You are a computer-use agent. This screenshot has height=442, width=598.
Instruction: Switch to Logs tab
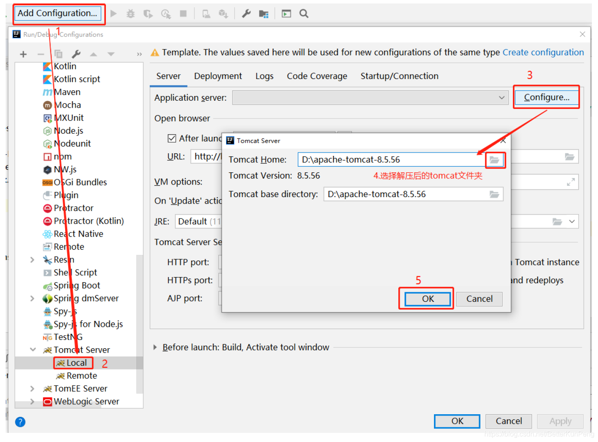tap(264, 76)
